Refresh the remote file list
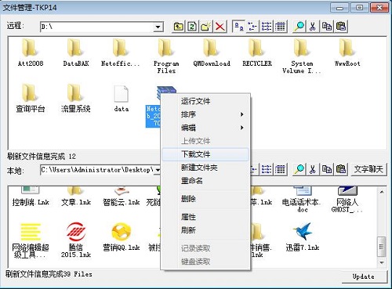392x289 pixels. tap(192, 27)
